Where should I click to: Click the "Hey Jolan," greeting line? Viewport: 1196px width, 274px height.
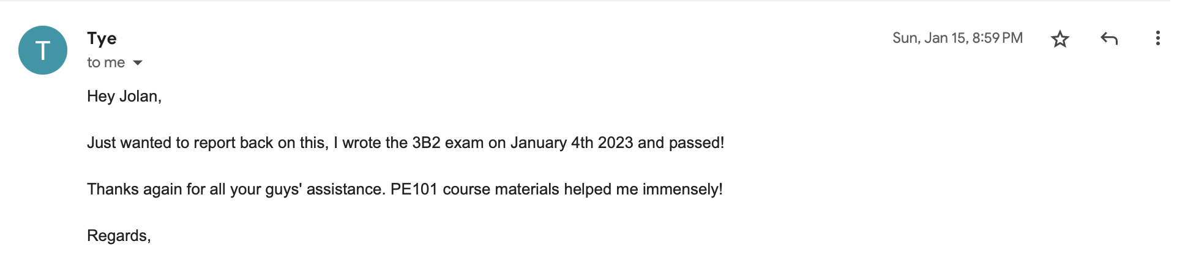pos(124,97)
